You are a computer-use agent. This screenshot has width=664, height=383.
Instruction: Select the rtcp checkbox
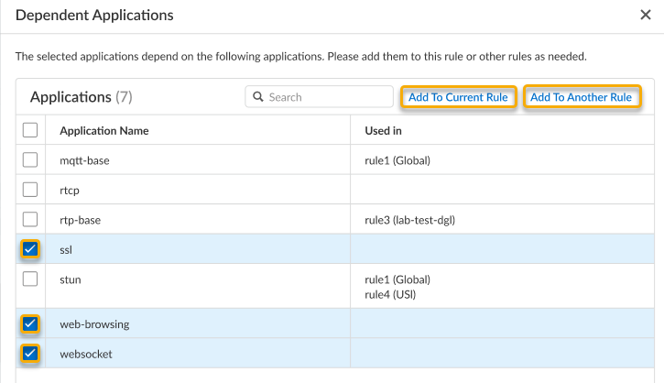(30, 190)
